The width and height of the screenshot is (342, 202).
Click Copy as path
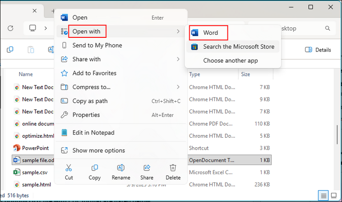coord(121,101)
